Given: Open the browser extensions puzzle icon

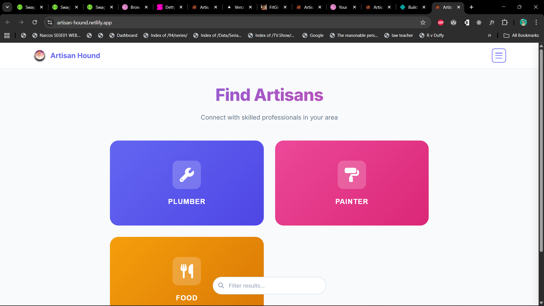Looking at the screenshot, I should click(505, 22).
